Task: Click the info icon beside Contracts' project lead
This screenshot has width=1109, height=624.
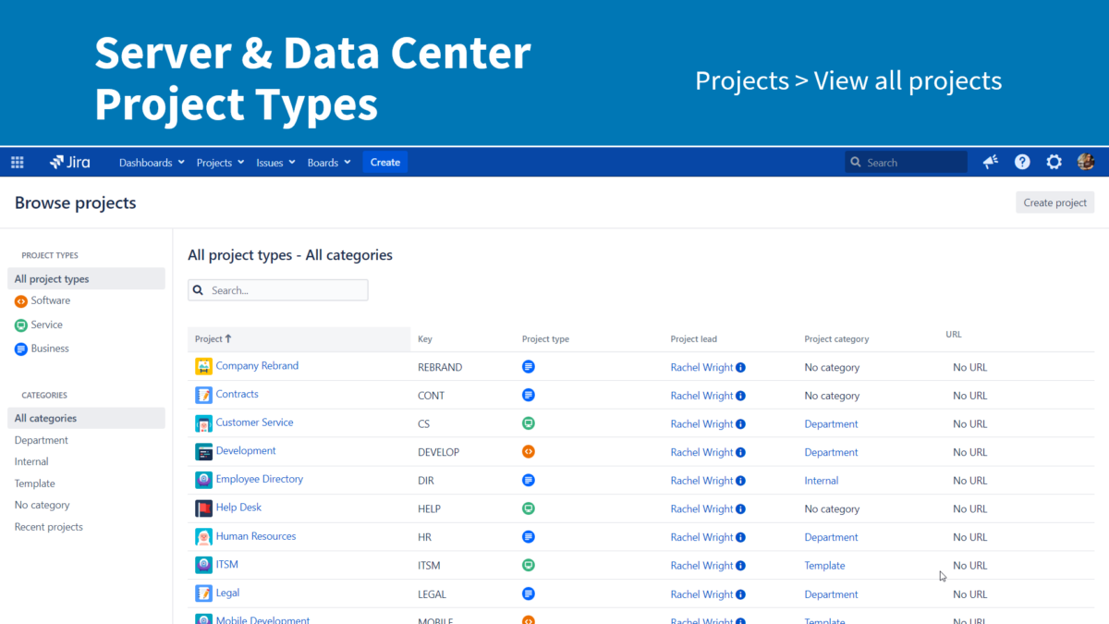Action: pos(740,395)
